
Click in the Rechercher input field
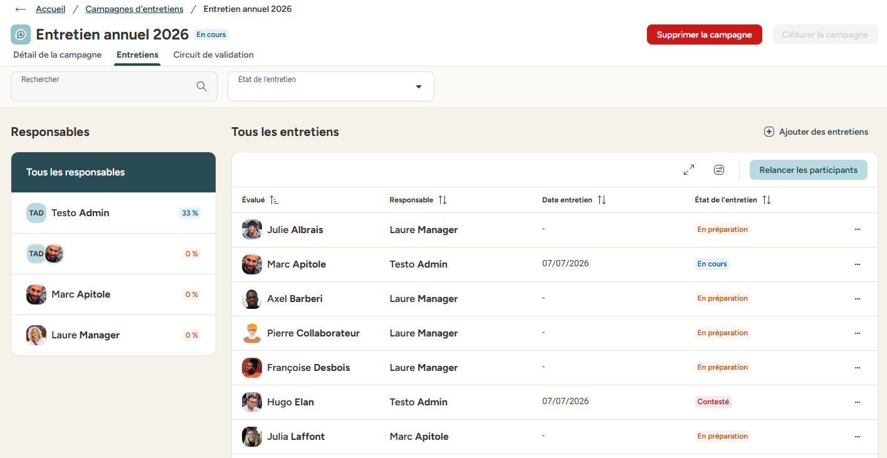pos(114,86)
